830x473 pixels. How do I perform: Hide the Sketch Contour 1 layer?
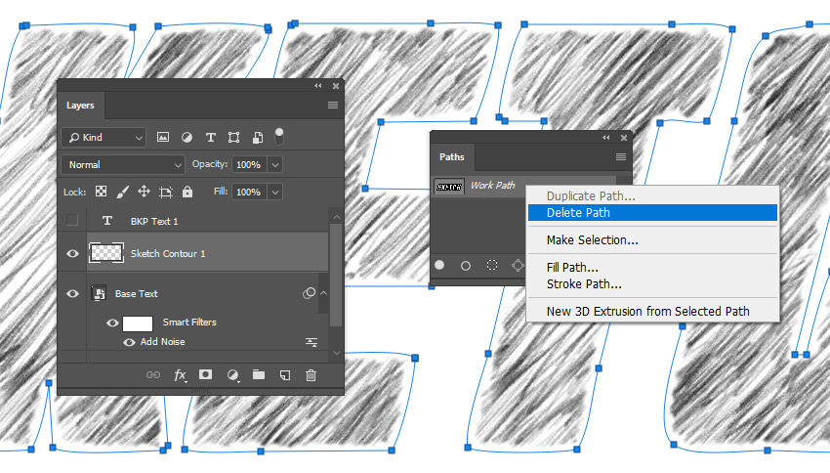72,254
